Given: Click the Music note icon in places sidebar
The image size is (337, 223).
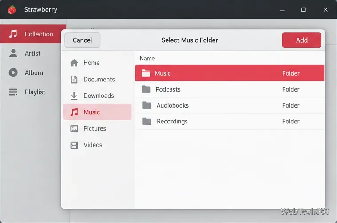Looking at the screenshot, I should [x=74, y=112].
